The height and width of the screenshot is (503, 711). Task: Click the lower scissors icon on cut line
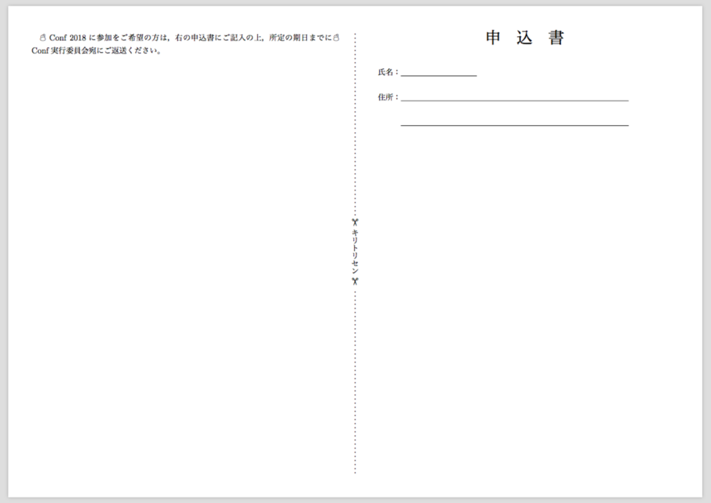click(355, 281)
